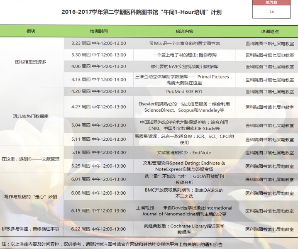Click the 模块 column header

[x=31, y=31]
